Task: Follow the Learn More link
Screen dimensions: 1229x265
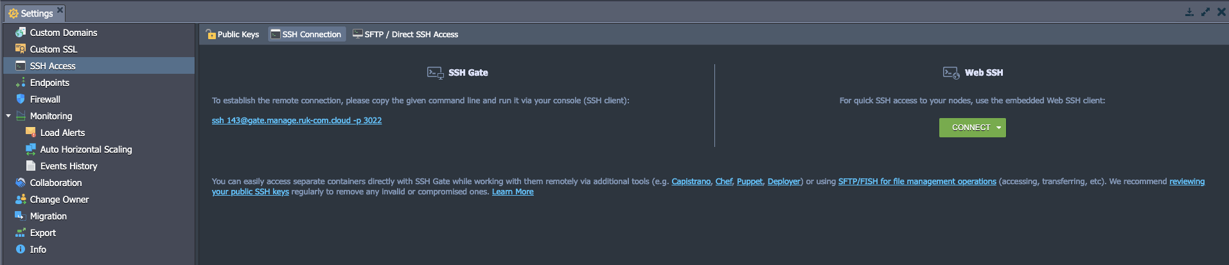Action: click(x=513, y=192)
